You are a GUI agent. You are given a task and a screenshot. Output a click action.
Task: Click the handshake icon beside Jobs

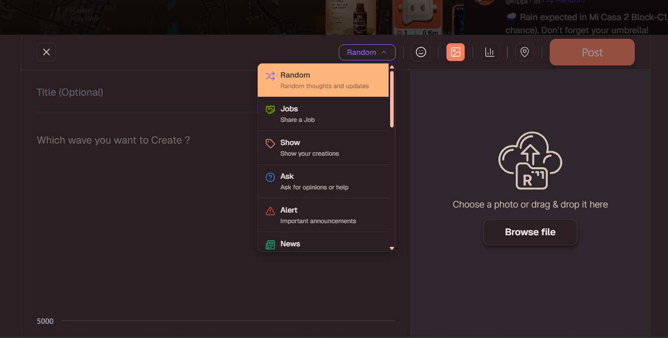point(270,110)
